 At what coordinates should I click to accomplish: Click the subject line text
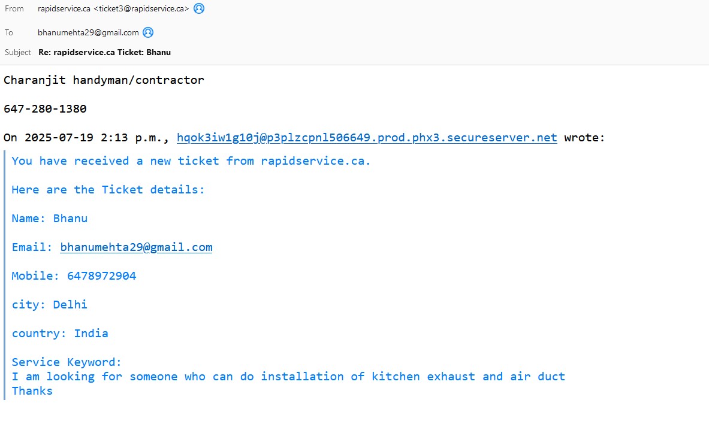pos(105,52)
